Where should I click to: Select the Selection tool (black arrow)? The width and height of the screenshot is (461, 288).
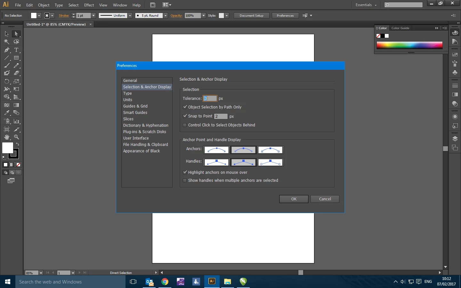pyautogui.click(x=7, y=34)
